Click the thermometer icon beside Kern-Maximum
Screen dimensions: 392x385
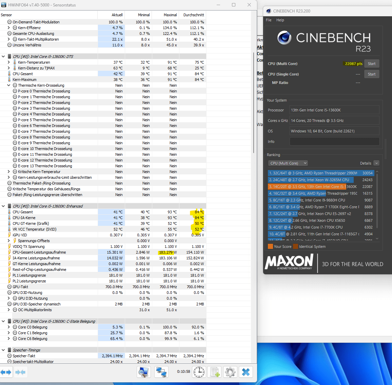coord(9,79)
